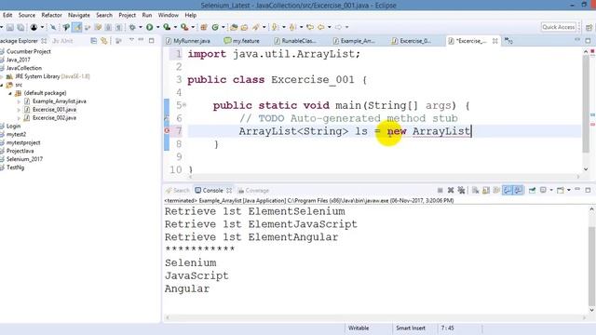
Task: Select the Cucumber Project entry
Action: coord(28,52)
